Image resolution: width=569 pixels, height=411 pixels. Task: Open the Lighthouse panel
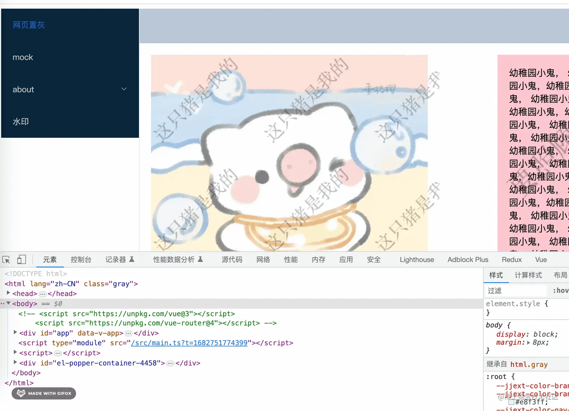(416, 259)
